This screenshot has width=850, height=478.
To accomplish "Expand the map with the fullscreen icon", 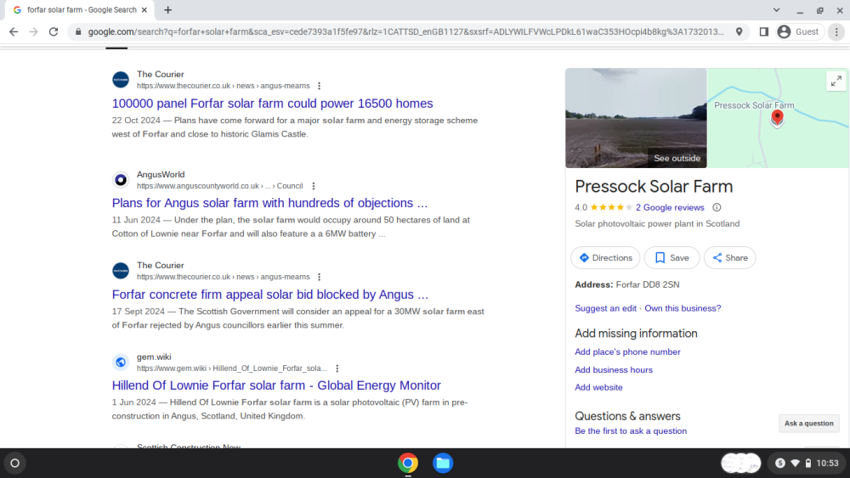I will coord(836,82).
